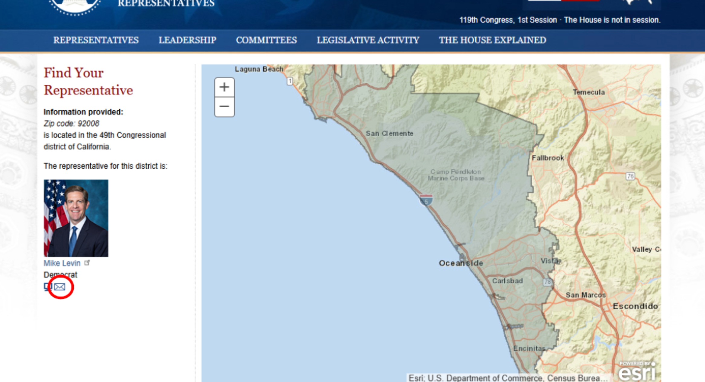This screenshot has width=705, height=382.
Task: Zoom in the map with plus button
Action: pyautogui.click(x=224, y=87)
